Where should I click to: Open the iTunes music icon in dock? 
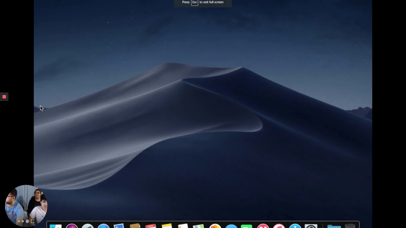coord(279,226)
